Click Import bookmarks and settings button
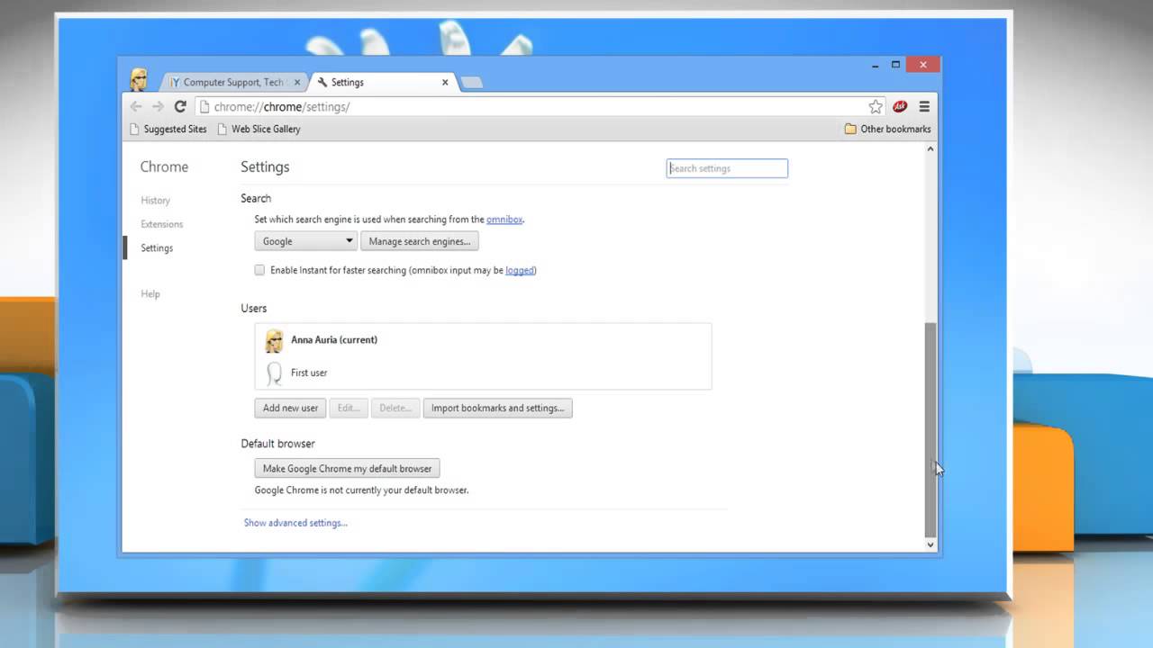The image size is (1153, 648). pos(497,408)
